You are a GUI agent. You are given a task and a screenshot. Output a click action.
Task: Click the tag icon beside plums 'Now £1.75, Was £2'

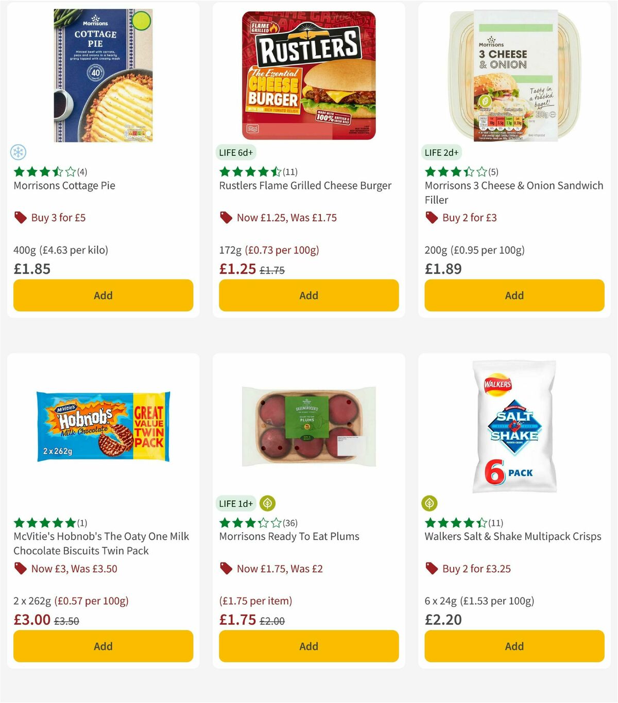(x=225, y=569)
